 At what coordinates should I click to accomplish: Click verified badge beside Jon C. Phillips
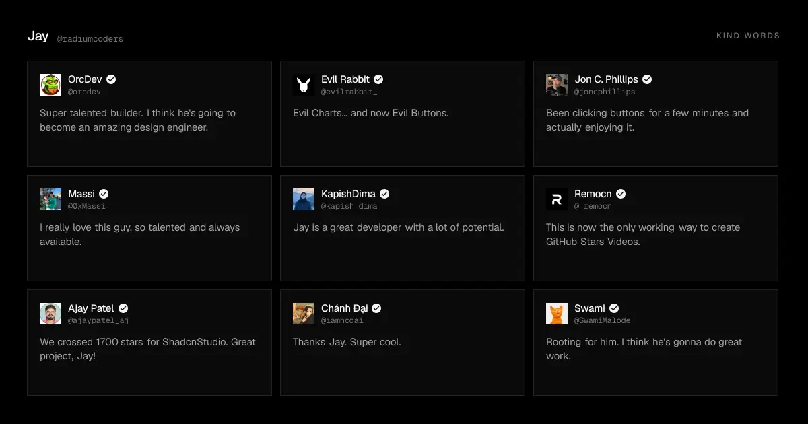tap(647, 79)
